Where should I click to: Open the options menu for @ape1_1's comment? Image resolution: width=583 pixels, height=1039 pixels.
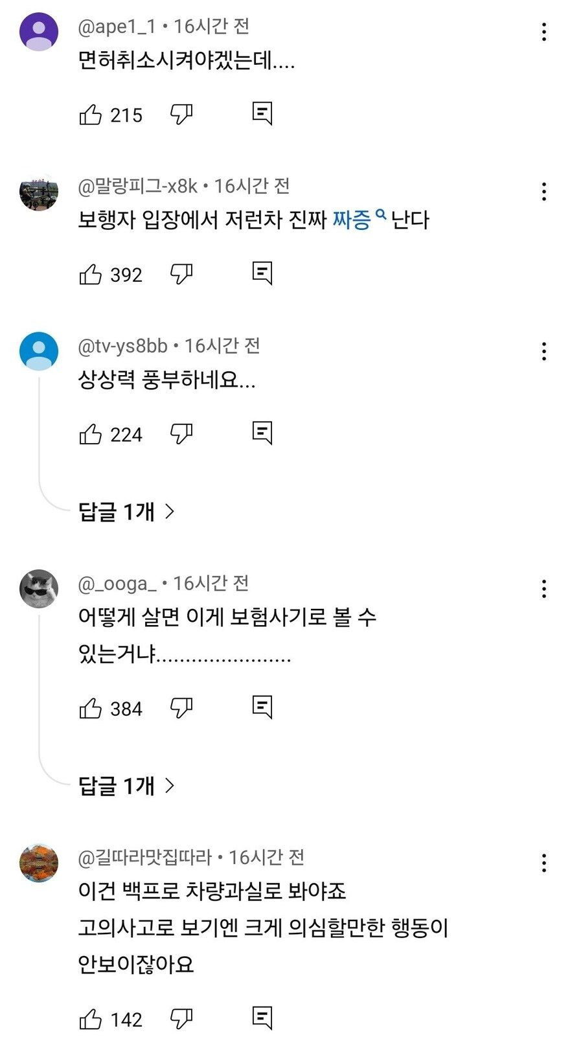(x=544, y=32)
